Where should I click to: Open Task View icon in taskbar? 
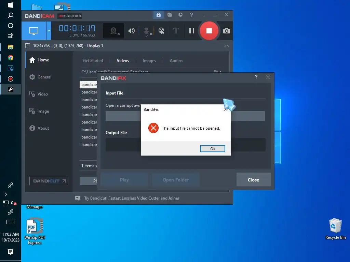coord(11,35)
